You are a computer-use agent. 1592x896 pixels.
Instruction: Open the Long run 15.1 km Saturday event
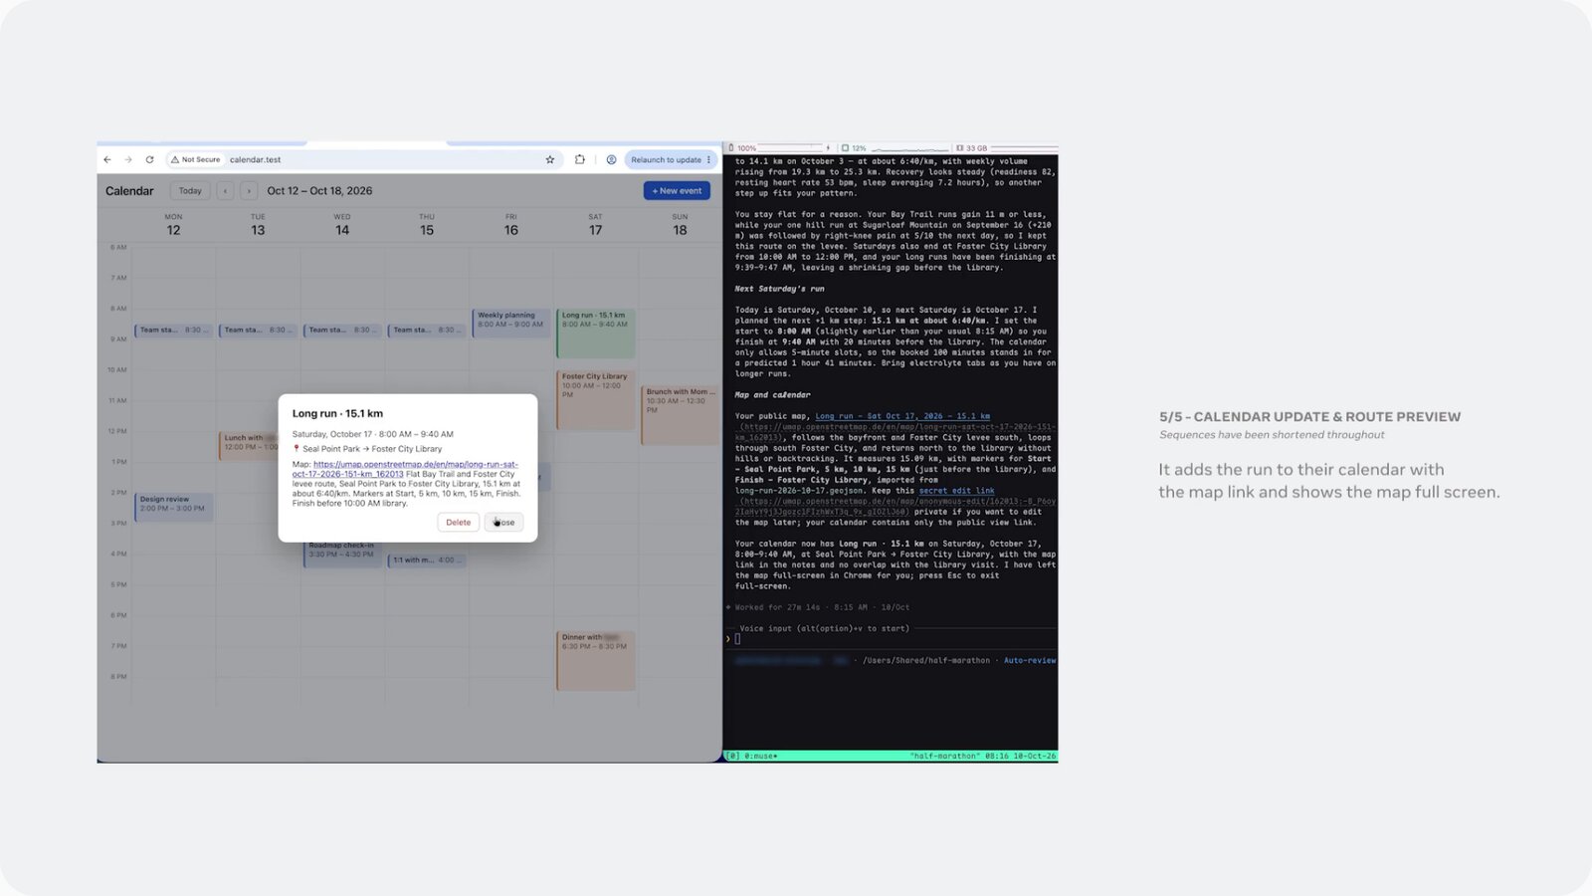pos(595,334)
